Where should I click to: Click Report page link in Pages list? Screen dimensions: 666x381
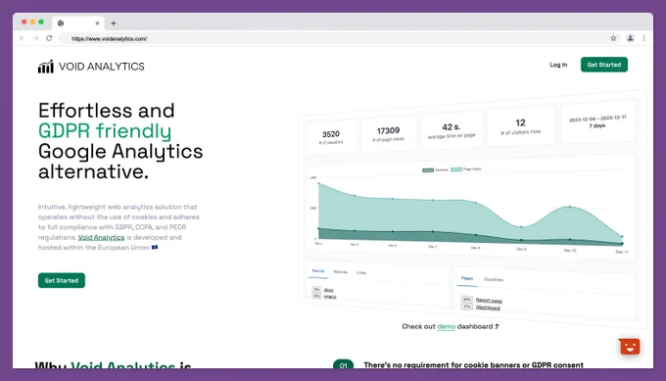[x=489, y=301]
